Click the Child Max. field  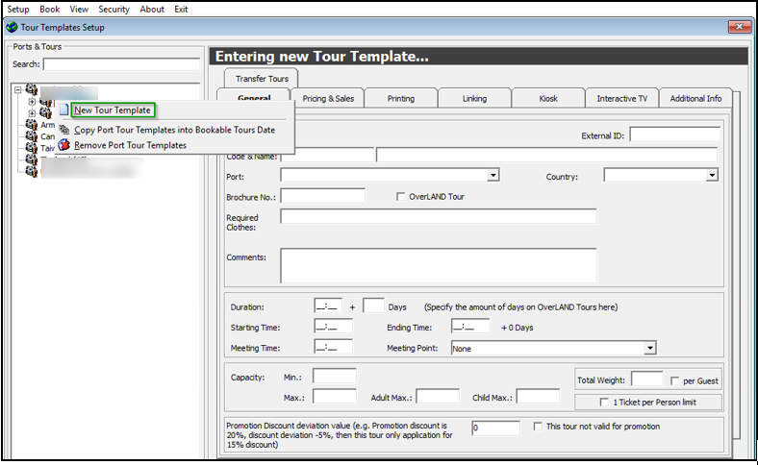[x=538, y=397]
